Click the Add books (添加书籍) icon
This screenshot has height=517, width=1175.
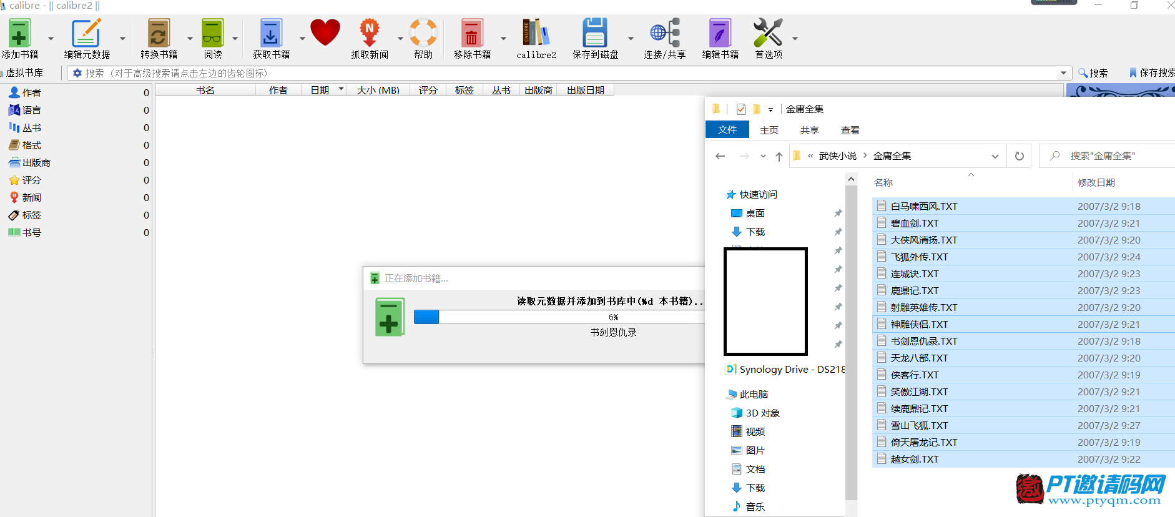point(19,33)
